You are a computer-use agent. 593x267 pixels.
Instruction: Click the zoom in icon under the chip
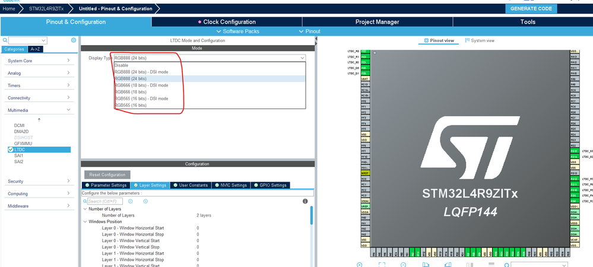(359, 265)
